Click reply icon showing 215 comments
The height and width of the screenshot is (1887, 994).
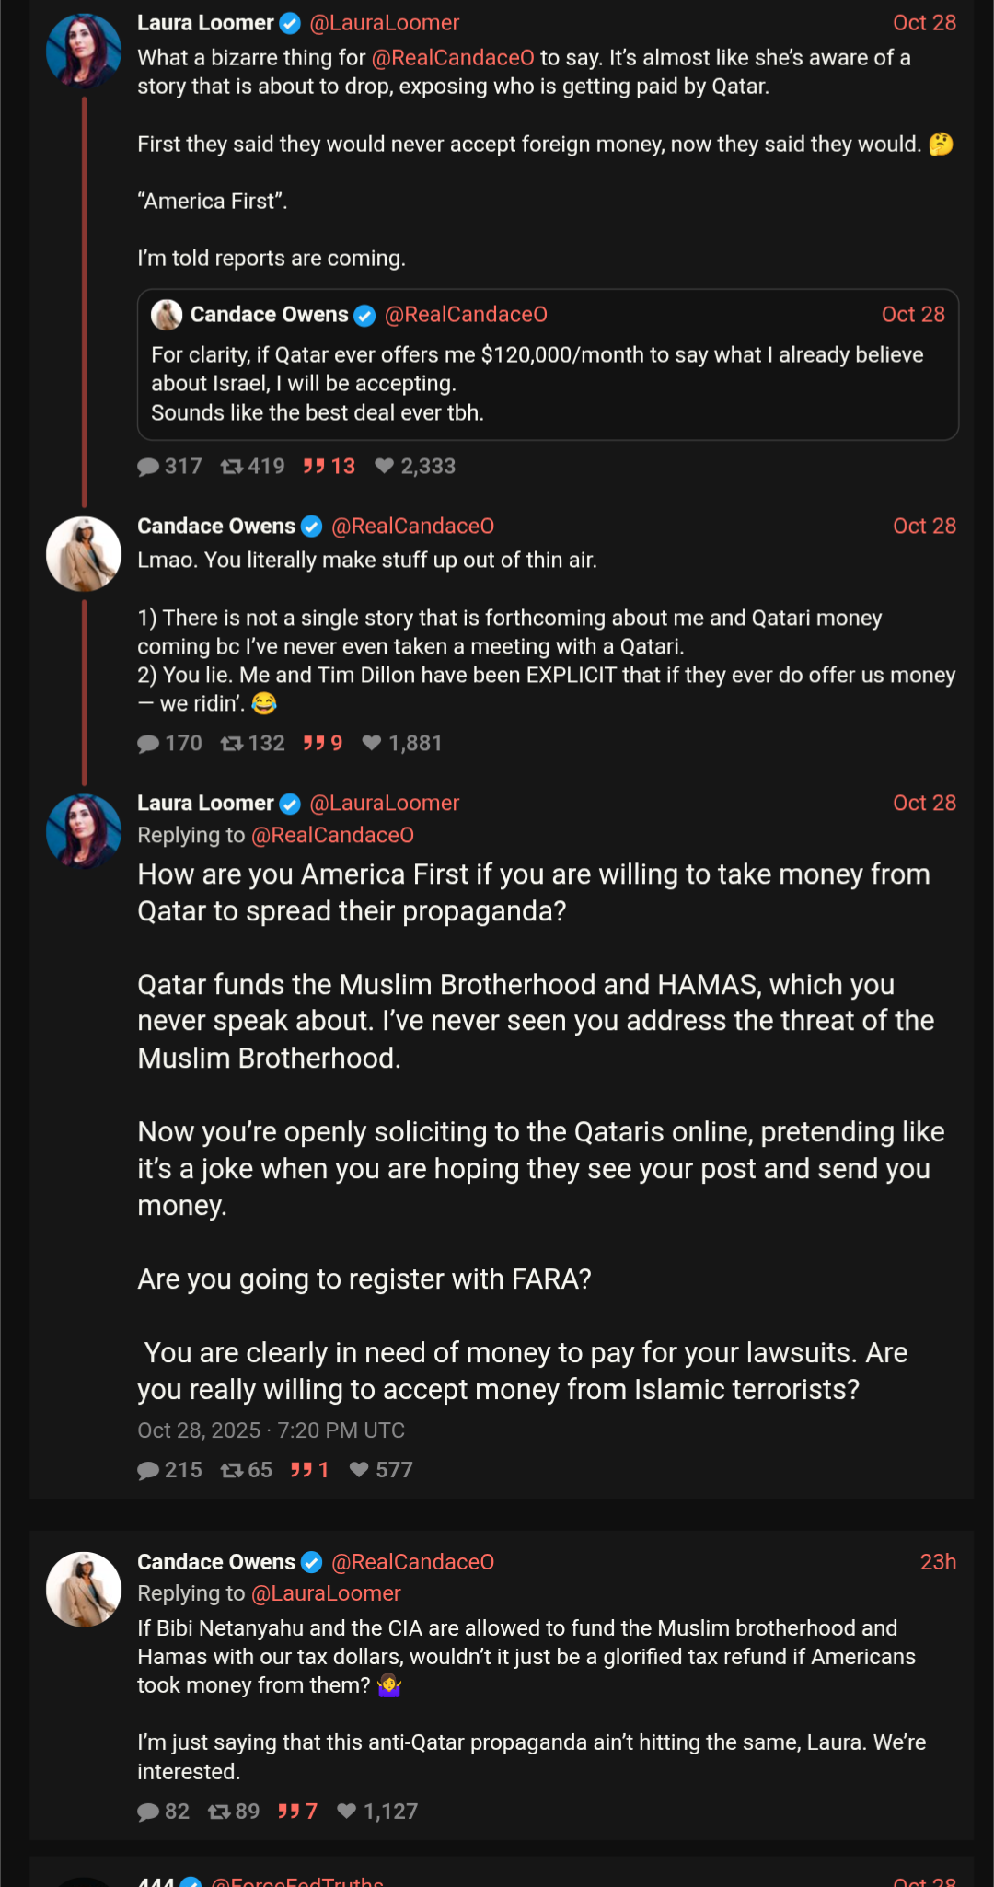point(148,1470)
